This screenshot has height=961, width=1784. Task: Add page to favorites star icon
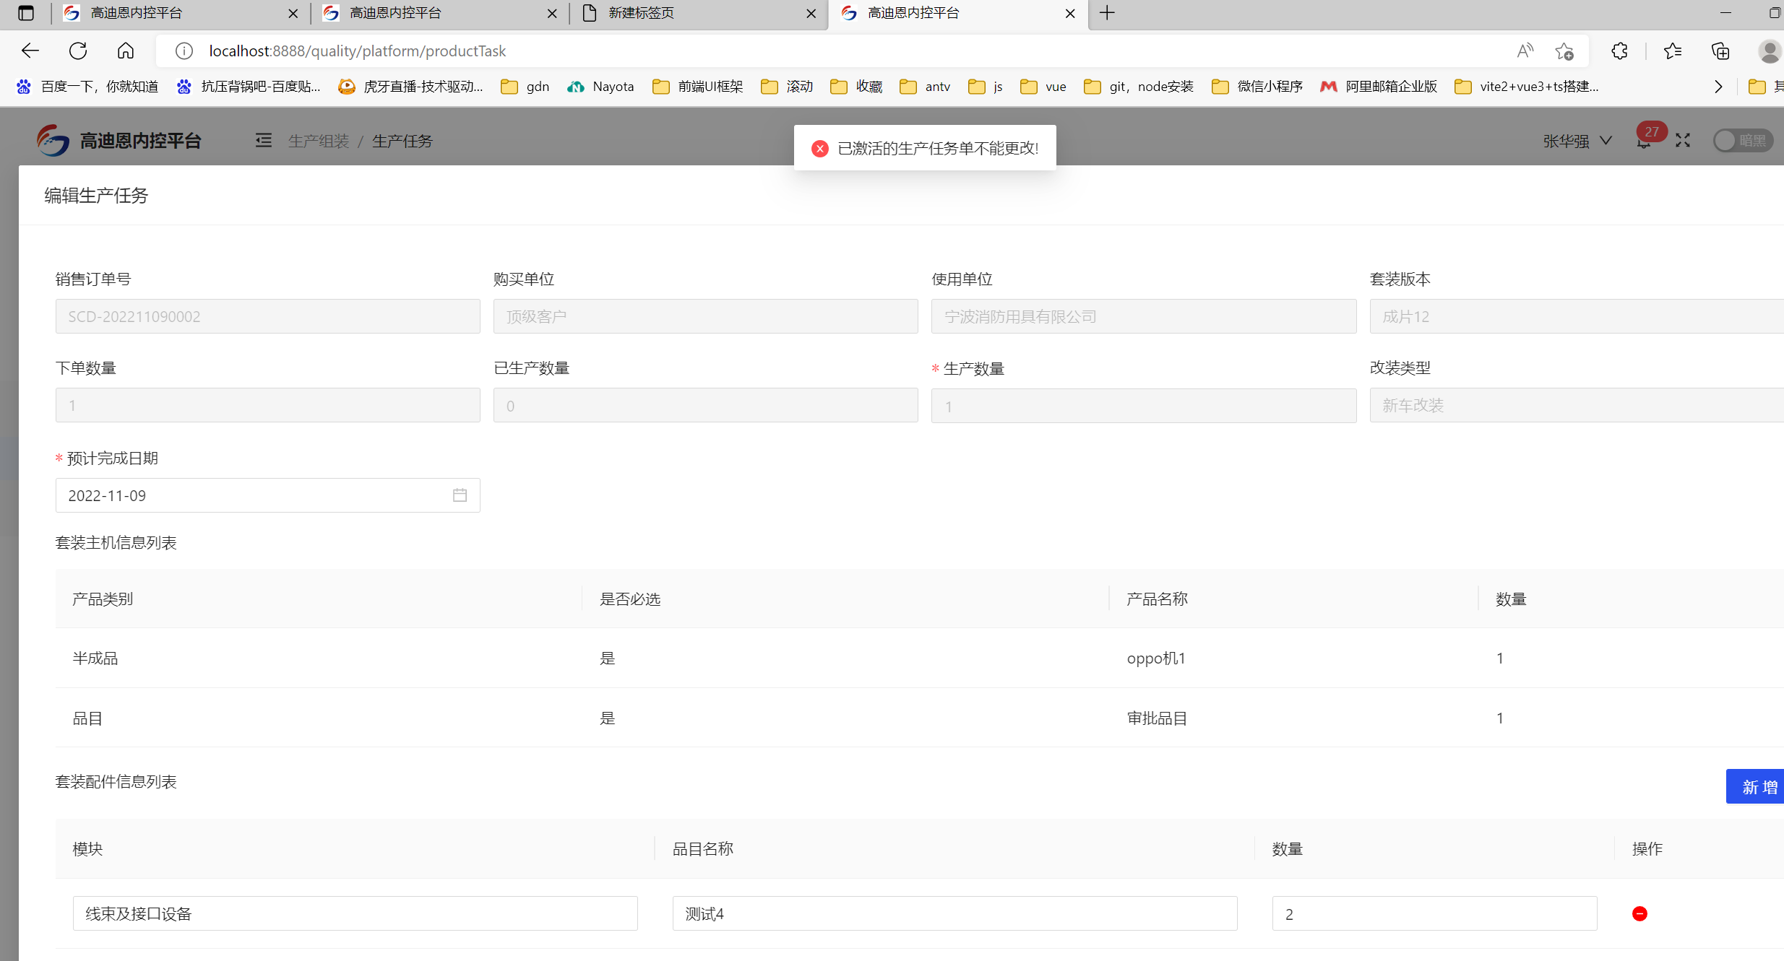1564,51
